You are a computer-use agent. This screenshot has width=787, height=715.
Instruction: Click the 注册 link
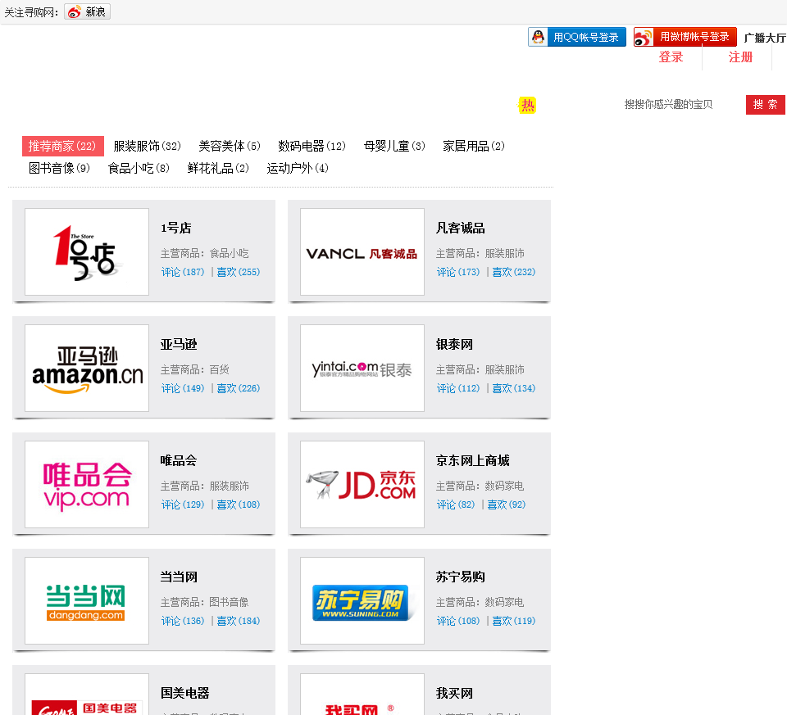click(740, 57)
